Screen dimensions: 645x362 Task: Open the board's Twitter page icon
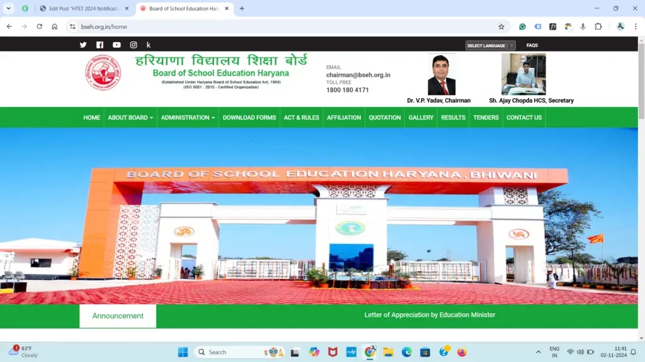coord(83,45)
